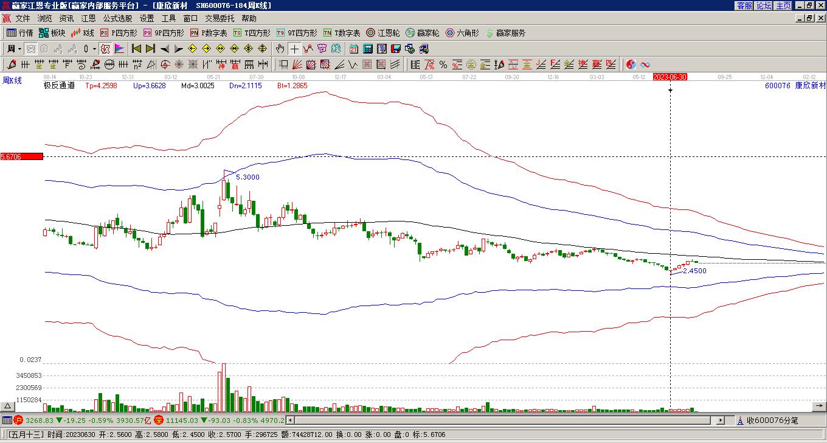Open the 浏览 menu
The image size is (827, 443).
coord(44,19)
